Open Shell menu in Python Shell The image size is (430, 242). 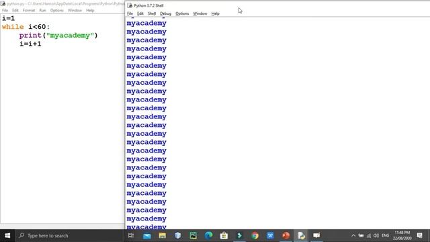coord(152,13)
